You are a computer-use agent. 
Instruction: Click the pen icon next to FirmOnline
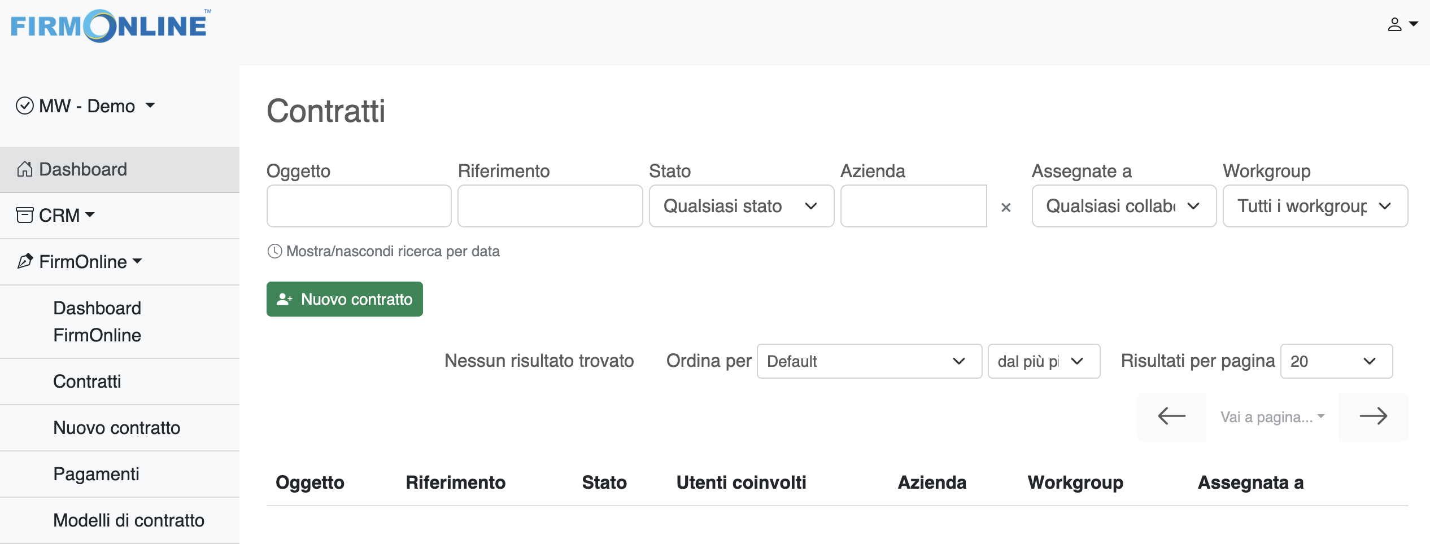pos(25,261)
